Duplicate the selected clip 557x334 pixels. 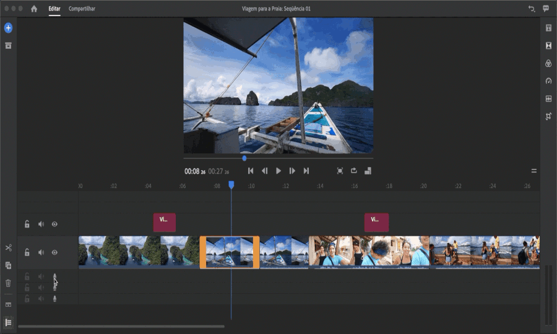point(8,265)
